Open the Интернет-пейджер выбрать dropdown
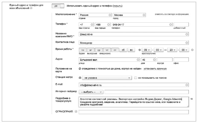Screen dimensions: 197x123 [91, 92]
